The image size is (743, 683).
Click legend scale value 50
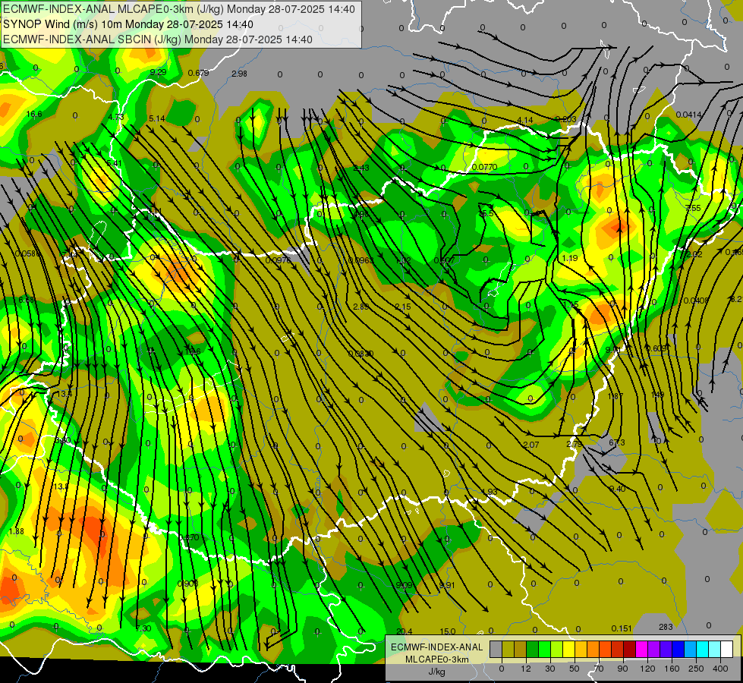tap(574, 669)
